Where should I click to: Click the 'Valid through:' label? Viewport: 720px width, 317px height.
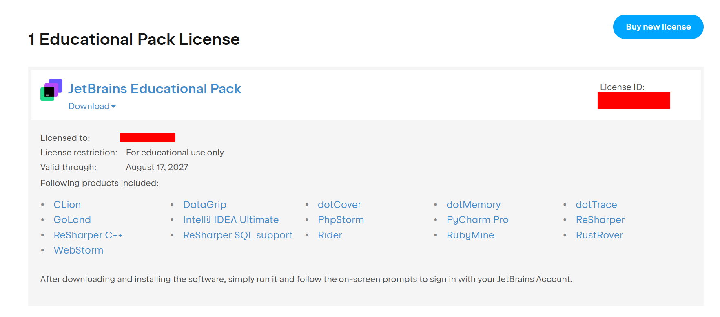coord(69,167)
